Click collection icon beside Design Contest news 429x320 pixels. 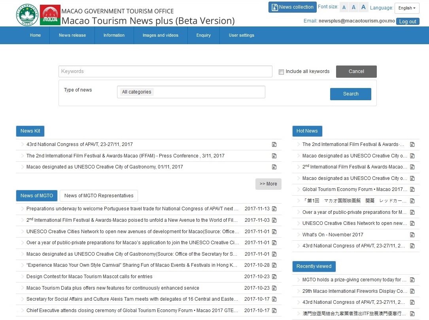(274, 277)
